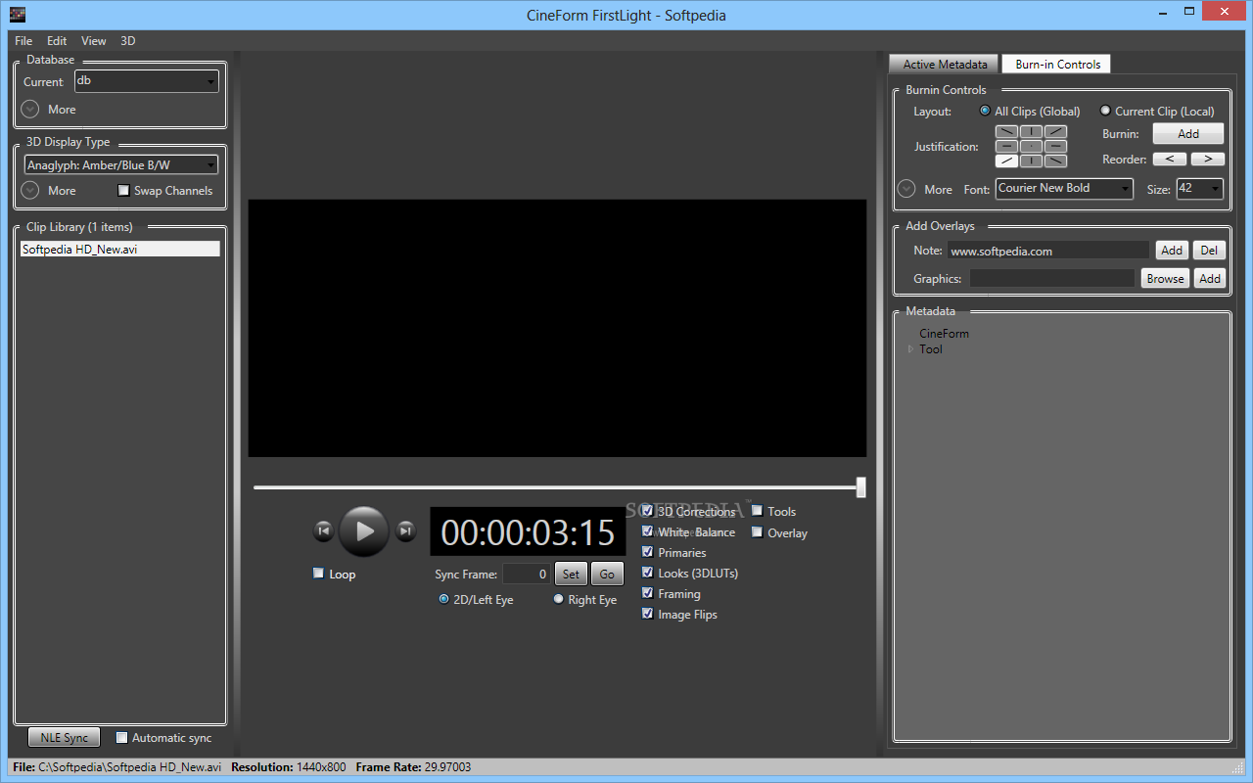This screenshot has width=1253, height=783.
Task: Click Del next to the Note field
Action: pos(1209,250)
